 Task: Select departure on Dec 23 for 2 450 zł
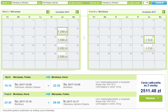tap(63, 48)
